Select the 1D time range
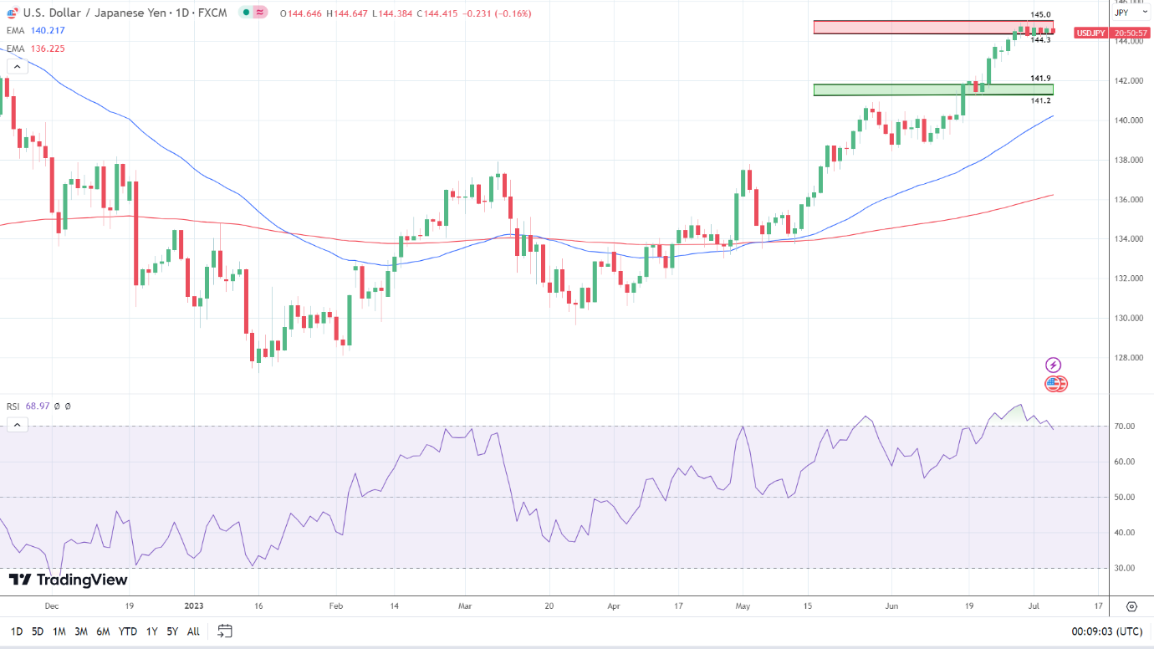 click(16, 631)
